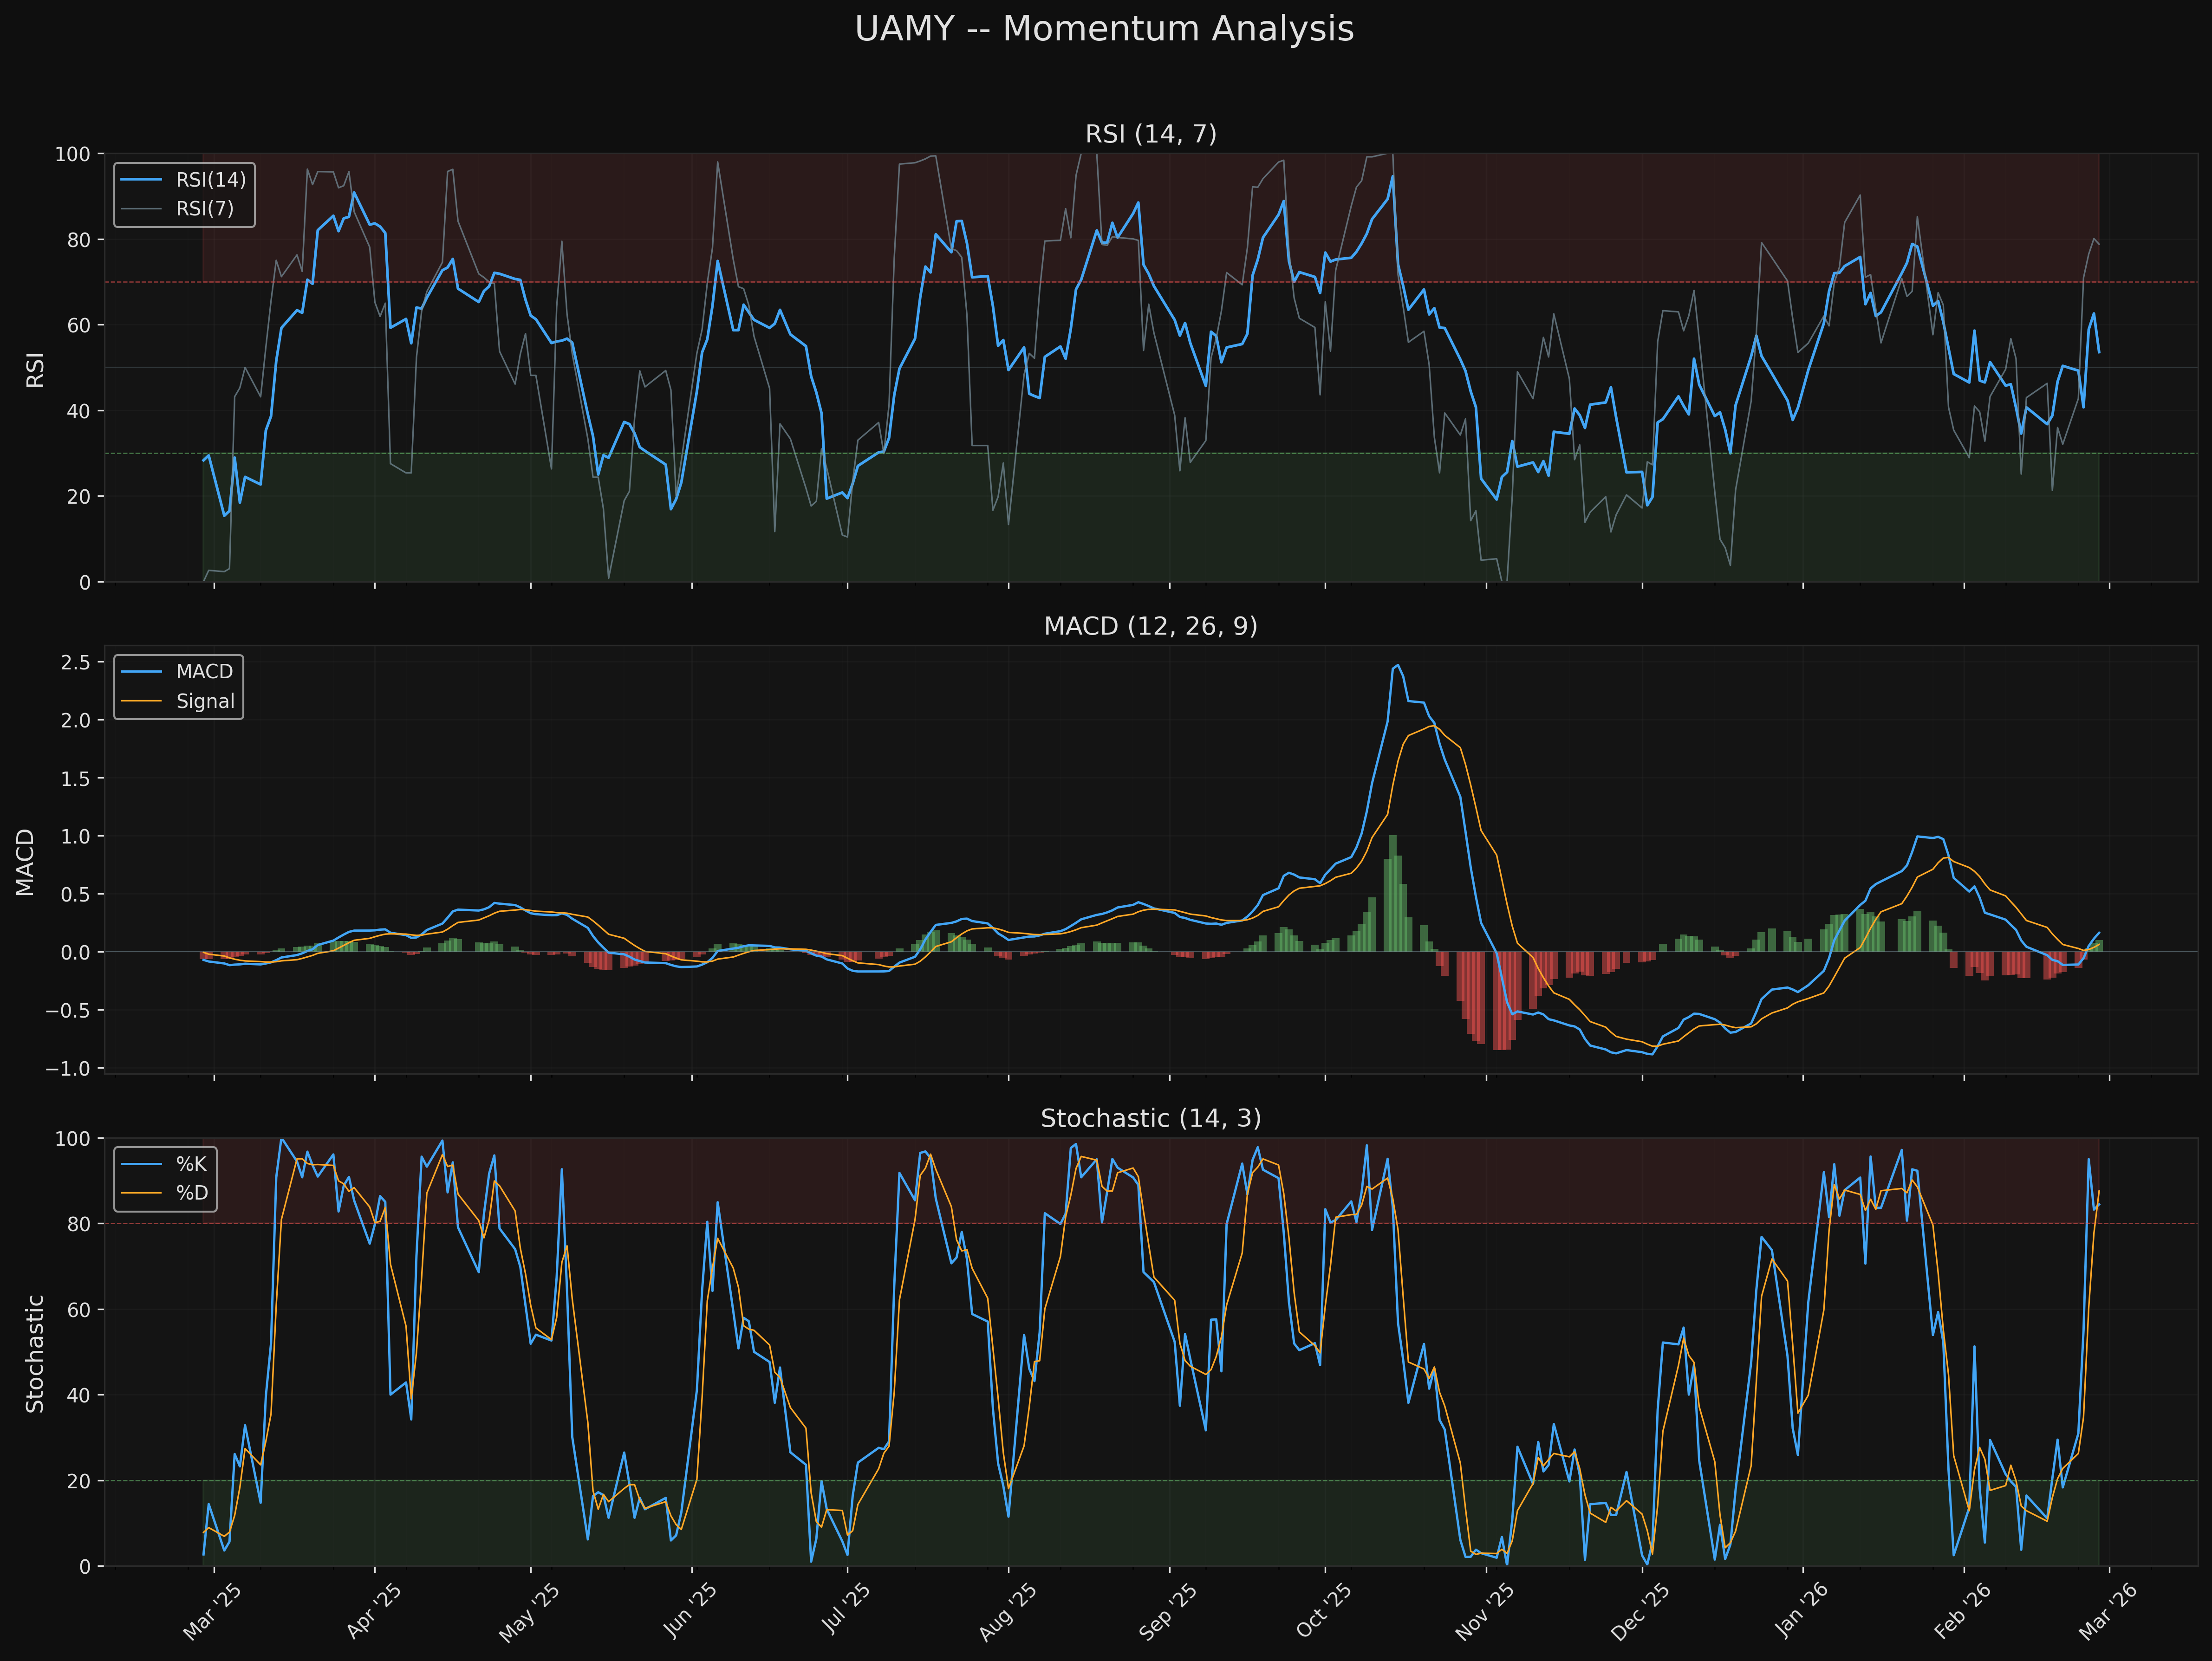Image resolution: width=2212 pixels, height=1661 pixels.
Task: Click the Stochastic y-axis label
Action: [35, 1353]
